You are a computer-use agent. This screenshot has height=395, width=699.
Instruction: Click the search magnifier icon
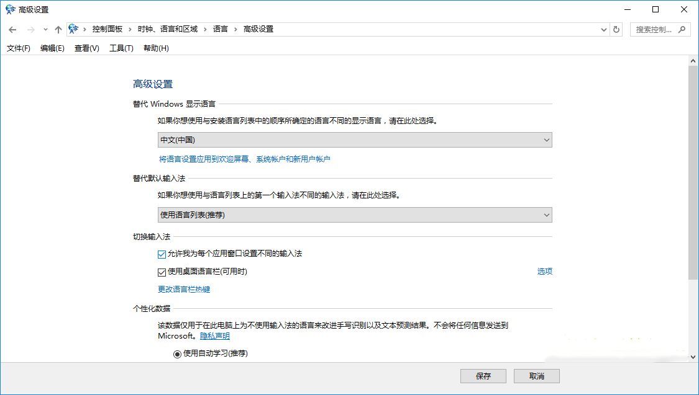(682, 29)
